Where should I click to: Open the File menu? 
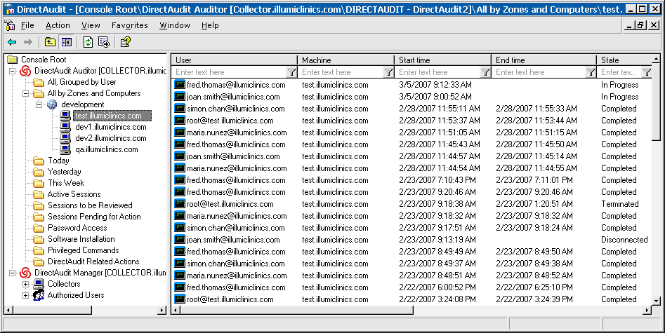pos(27,25)
